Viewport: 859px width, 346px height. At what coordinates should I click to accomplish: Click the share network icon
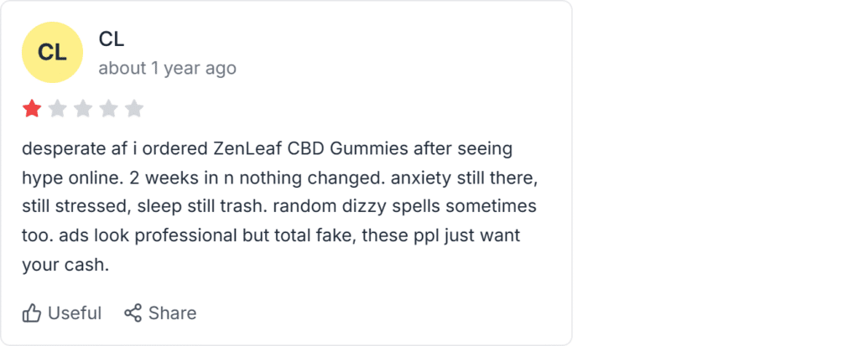133,313
